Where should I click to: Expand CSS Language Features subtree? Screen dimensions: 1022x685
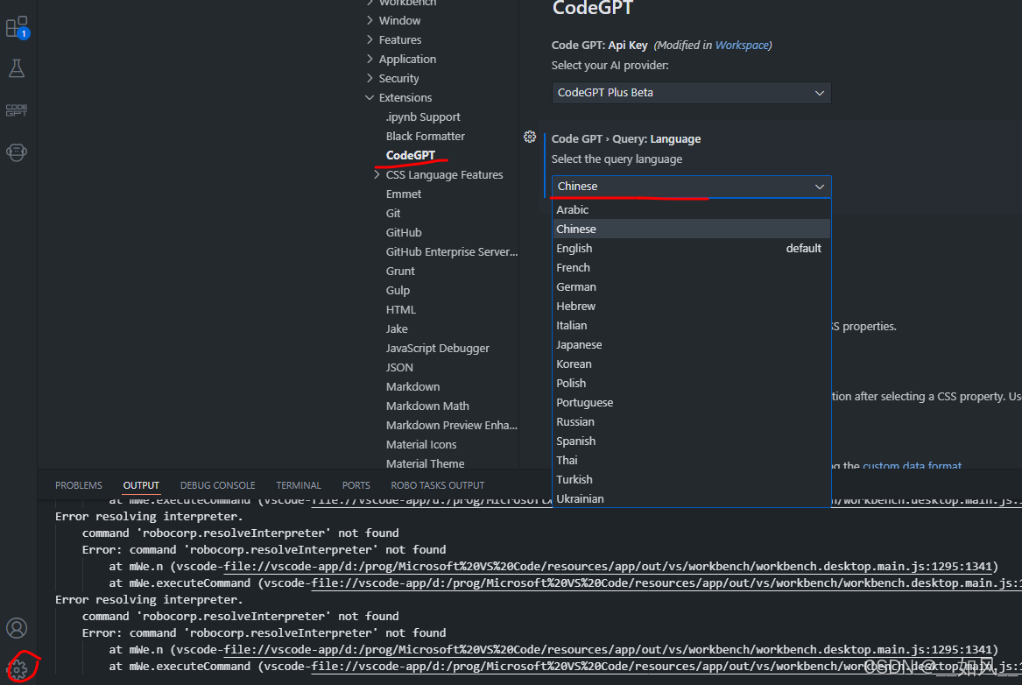tap(377, 174)
